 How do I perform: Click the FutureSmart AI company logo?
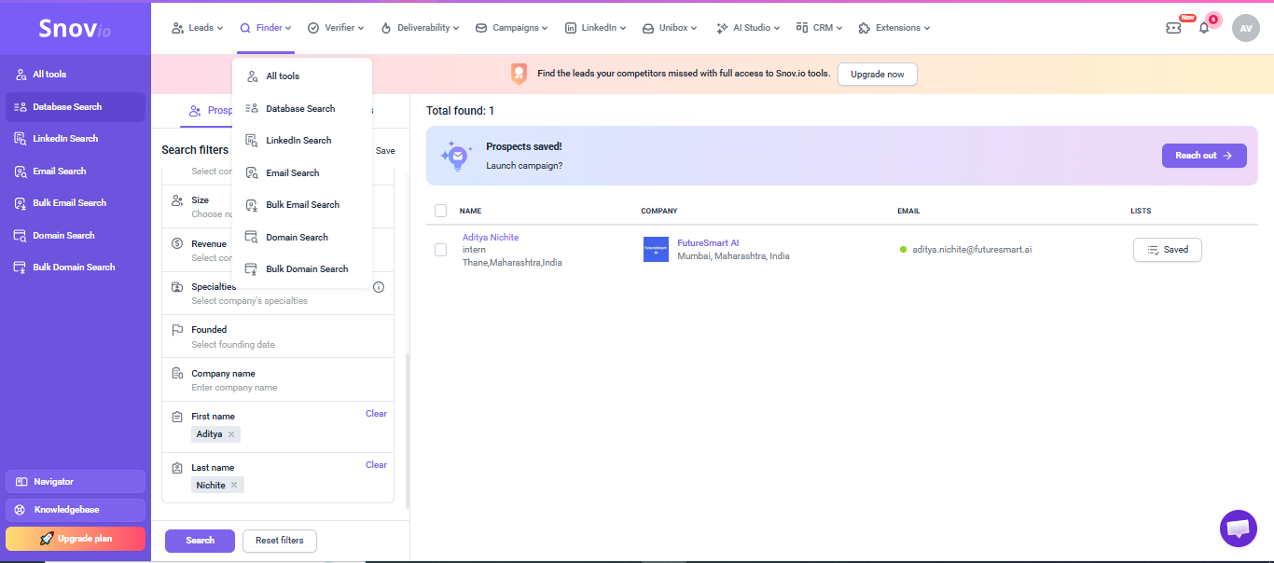pos(656,249)
